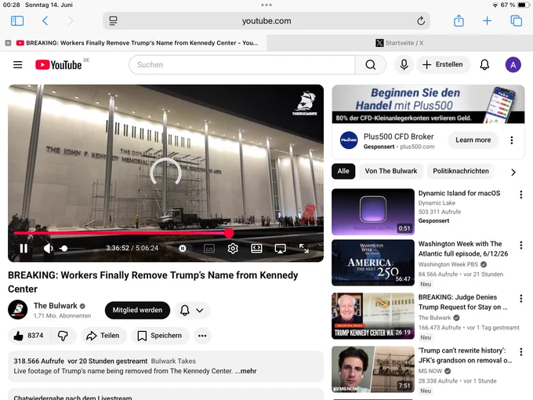Open options for Judge Denies video
This screenshot has width=533, height=400.
[x=520, y=299]
